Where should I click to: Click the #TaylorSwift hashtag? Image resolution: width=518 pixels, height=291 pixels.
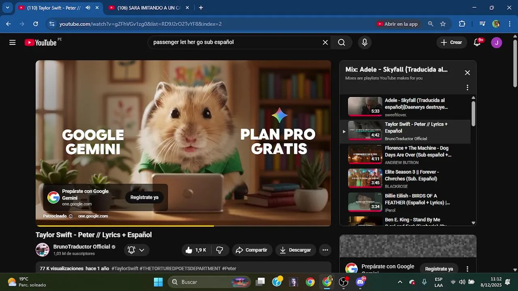[x=125, y=269]
